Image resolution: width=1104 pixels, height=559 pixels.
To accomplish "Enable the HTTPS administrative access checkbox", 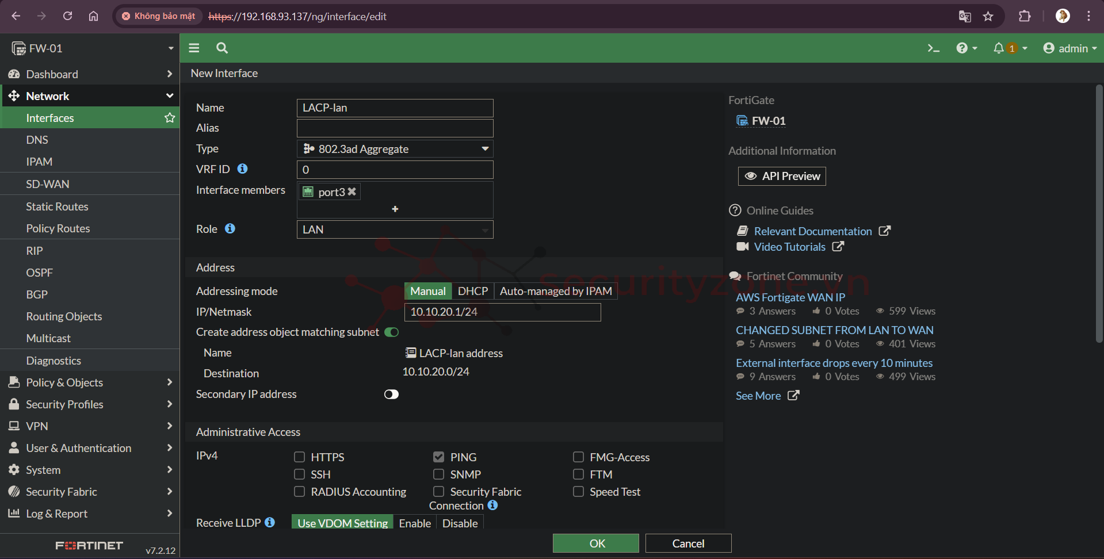I will pos(299,457).
